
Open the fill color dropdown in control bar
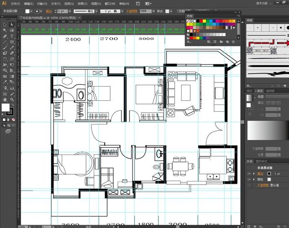32,11
